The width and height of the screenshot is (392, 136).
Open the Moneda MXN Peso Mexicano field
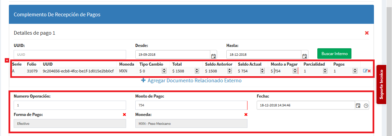191,123
